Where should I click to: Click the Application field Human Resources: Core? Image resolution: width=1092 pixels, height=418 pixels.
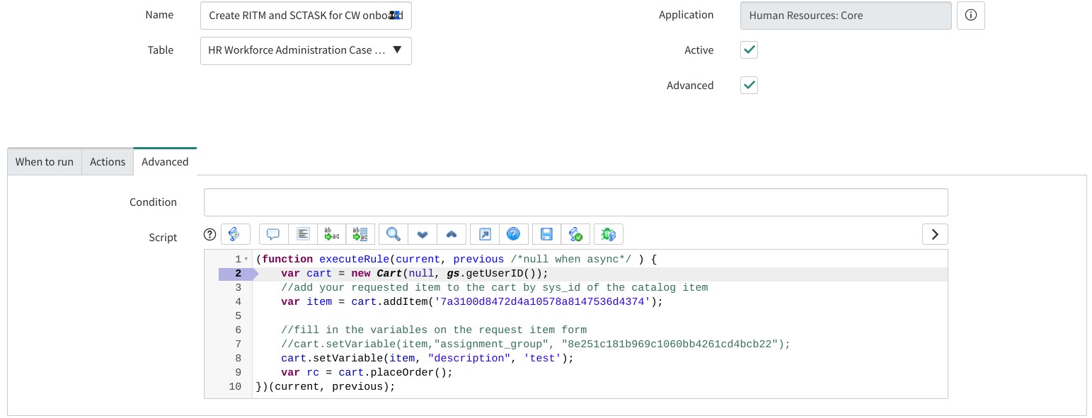pyautogui.click(x=846, y=15)
